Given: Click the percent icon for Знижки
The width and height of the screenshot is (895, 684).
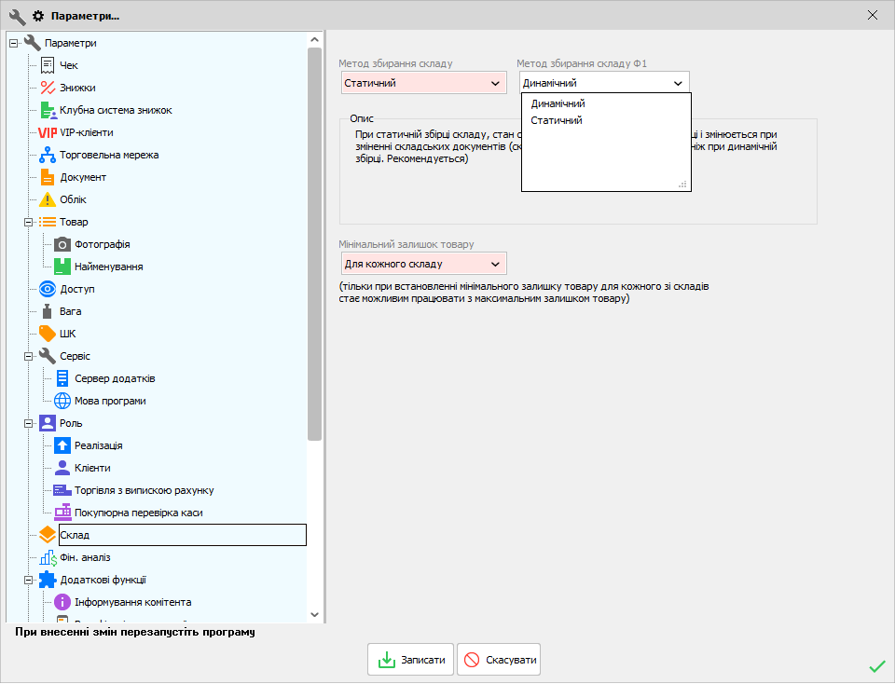Looking at the screenshot, I should 48,88.
